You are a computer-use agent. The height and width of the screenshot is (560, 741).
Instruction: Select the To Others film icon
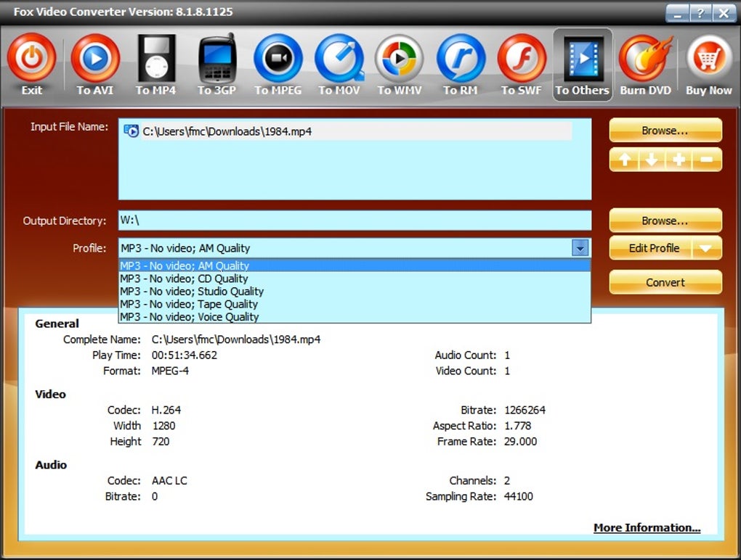click(583, 58)
